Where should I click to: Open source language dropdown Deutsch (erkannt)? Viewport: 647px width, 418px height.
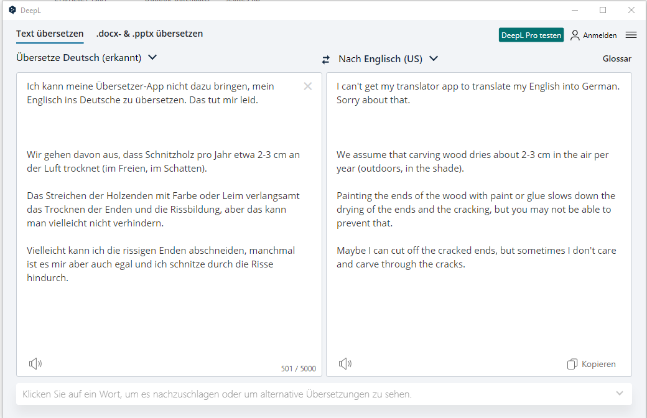[x=86, y=57]
